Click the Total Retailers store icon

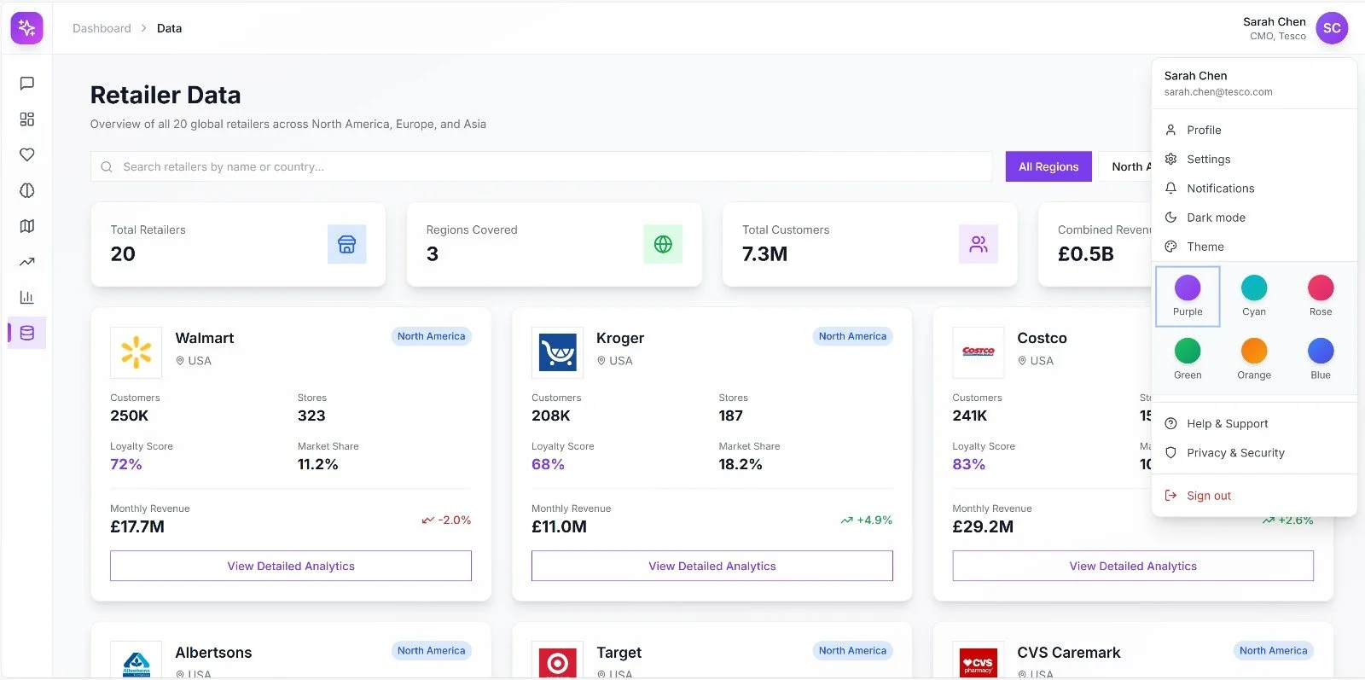(x=346, y=244)
